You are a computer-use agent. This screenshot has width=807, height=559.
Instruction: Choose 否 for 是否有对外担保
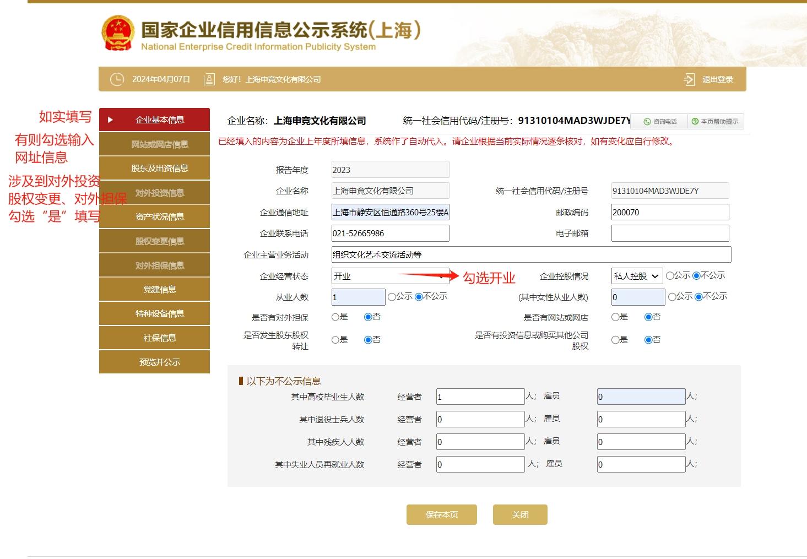click(x=368, y=317)
